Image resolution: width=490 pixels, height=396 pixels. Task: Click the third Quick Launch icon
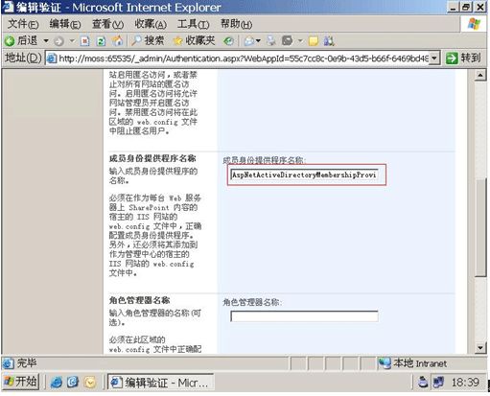pyautogui.click(x=90, y=383)
